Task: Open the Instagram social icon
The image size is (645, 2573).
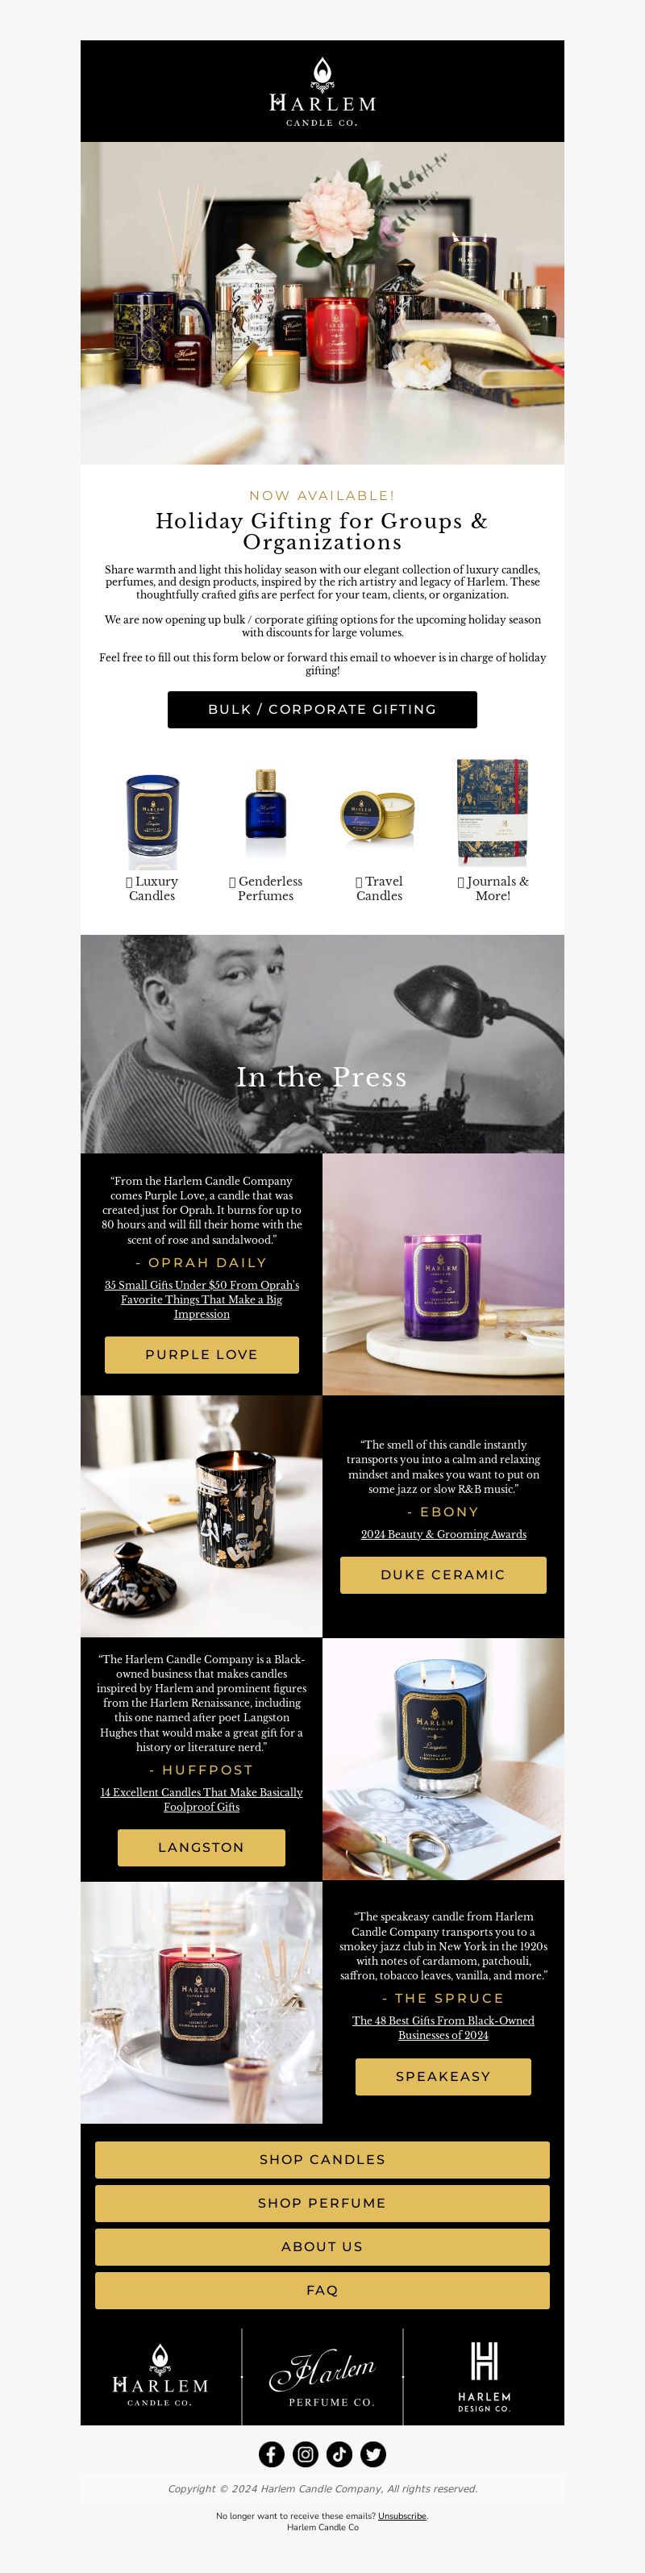Action: click(306, 2454)
